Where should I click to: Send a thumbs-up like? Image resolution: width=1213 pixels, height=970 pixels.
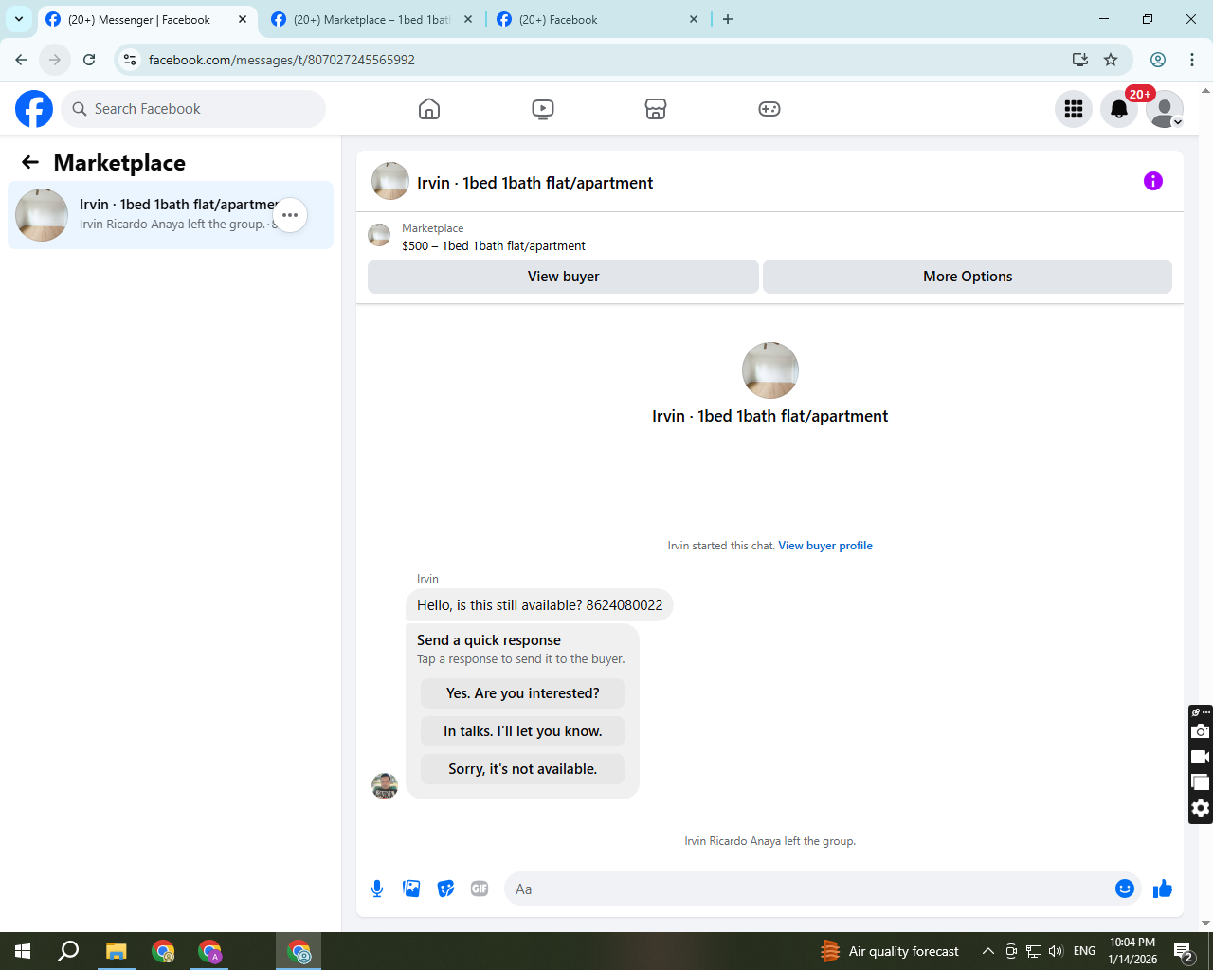point(1163,889)
